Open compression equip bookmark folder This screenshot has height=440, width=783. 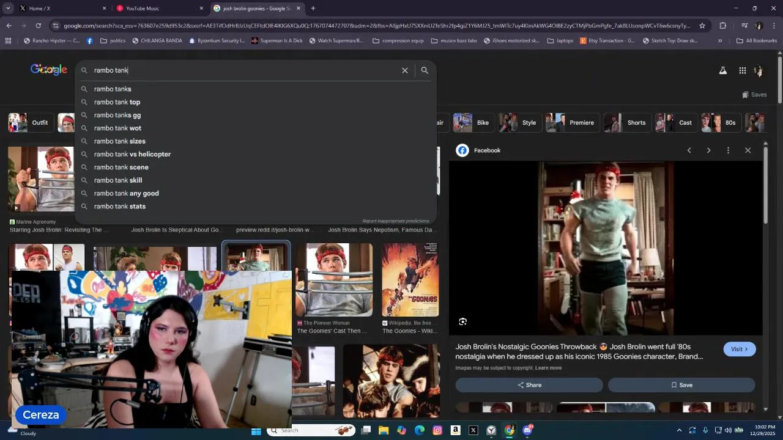398,41
